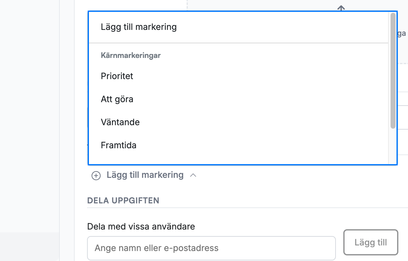
Task: Click the Lägg till markering label below list
Action: tap(145, 175)
